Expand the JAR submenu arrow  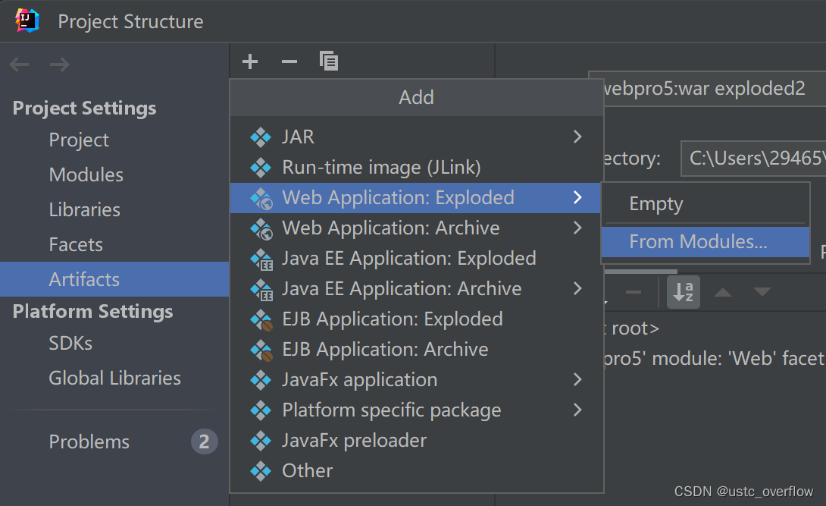[x=577, y=137]
